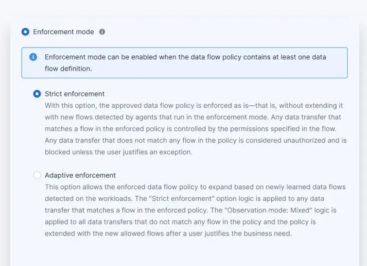Click the data flow definition notice banner text

(x=185, y=63)
